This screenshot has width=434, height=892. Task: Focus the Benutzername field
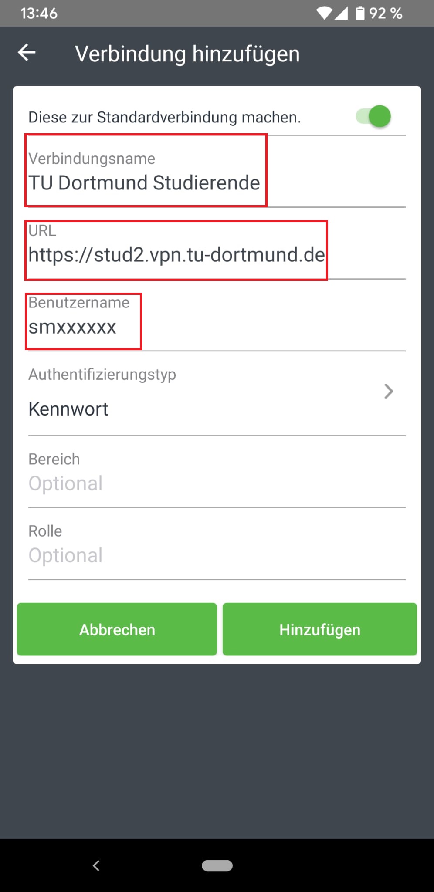pos(217,315)
